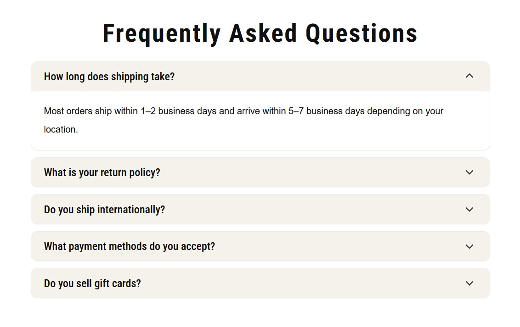
Task: Expand 'Do you sell gift cards?' item
Action: coord(260,283)
